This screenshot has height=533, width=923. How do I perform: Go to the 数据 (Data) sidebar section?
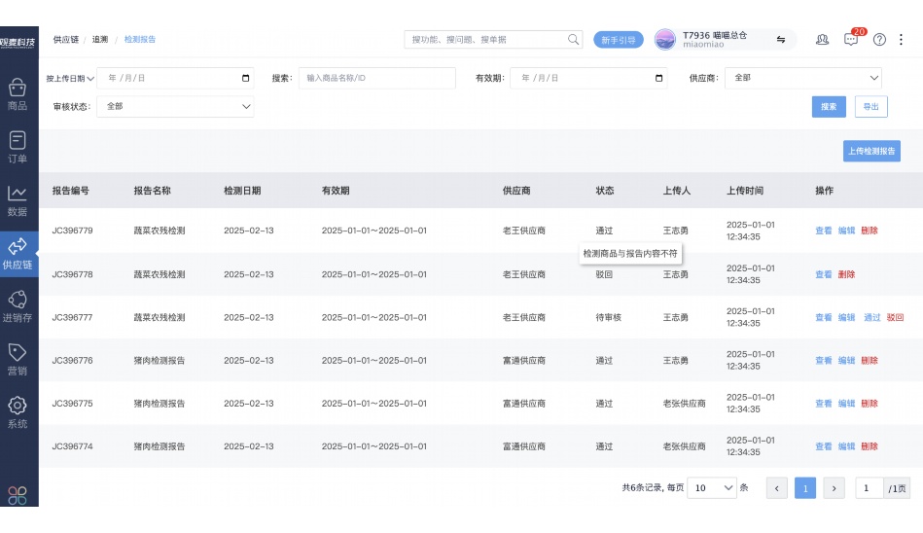18,200
